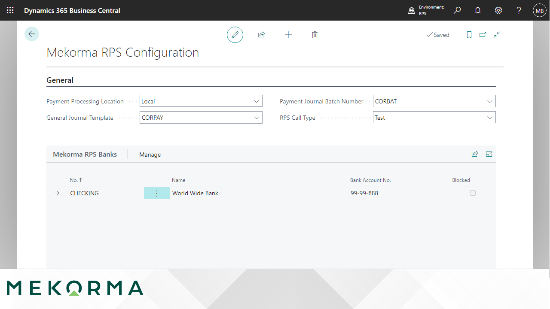
Task: Delete the record with trash icon
Action: 315,35
